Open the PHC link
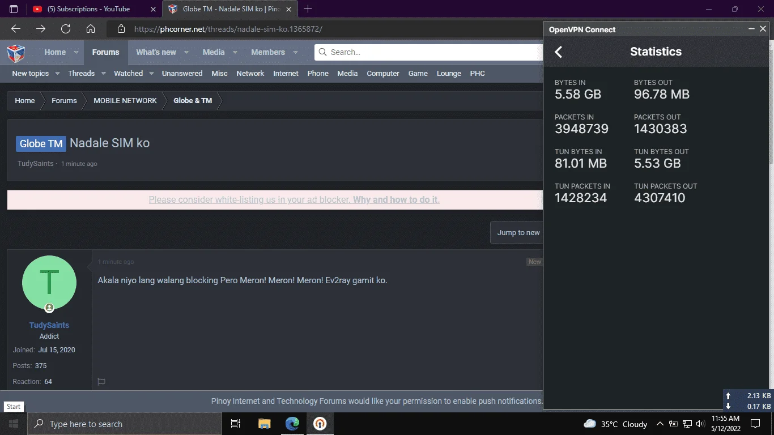The image size is (774, 435). coord(478,74)
